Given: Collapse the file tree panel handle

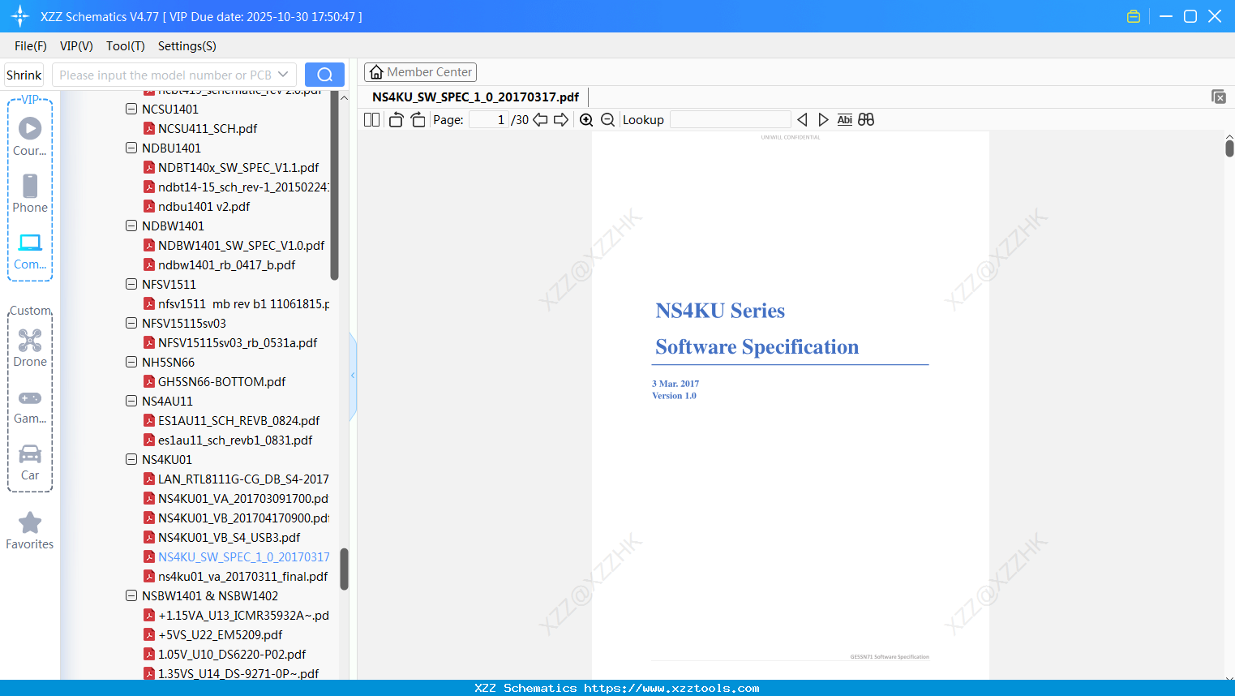Looking at the screenshot, I should [x=353, y=376].
